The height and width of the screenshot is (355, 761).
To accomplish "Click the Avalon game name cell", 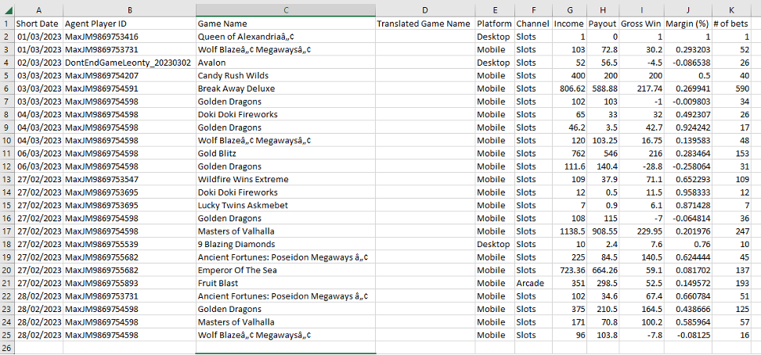I will point(285,63).
